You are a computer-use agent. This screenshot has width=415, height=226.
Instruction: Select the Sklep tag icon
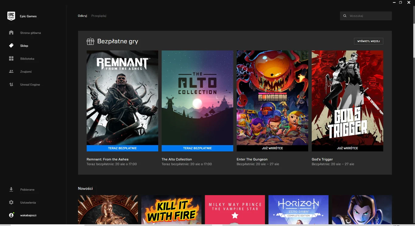(x=11, y=46)
